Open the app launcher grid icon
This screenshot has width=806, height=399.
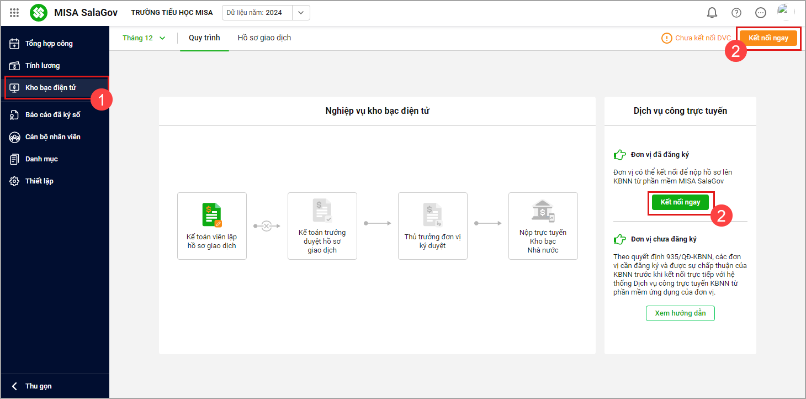coord(14,13)
